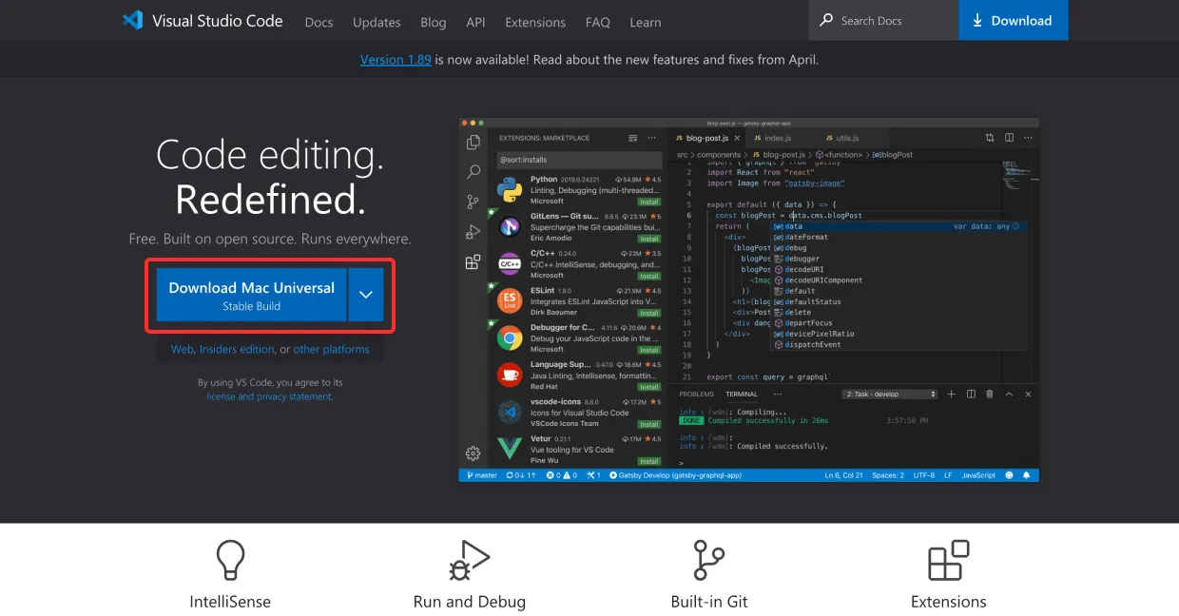
Task: Close the terminal panel with the X icon
Action: [1027, 394]
